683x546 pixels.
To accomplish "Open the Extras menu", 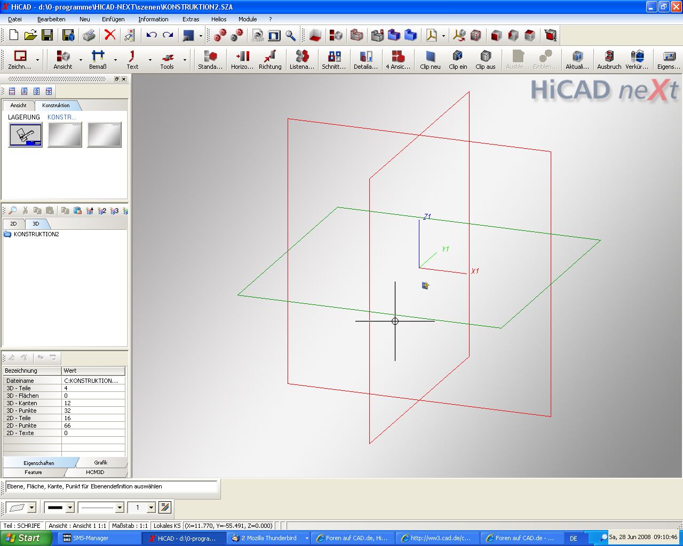I will (x=190, y=19).
